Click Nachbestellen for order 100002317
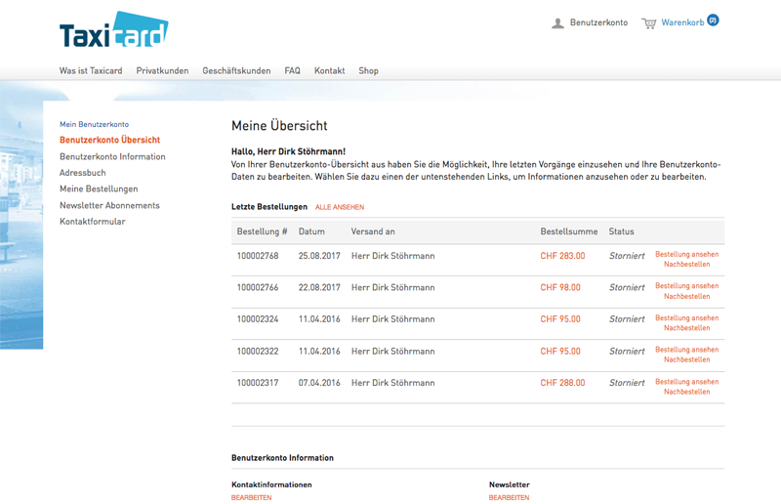Image resolution: width=781 pixels, height=504 pixels. click(x=686, y=392)
